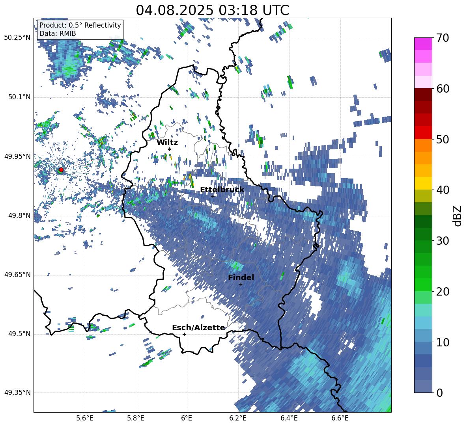Click the 49.95°N latitude label

pyautogui.click(x=17, y=156)
